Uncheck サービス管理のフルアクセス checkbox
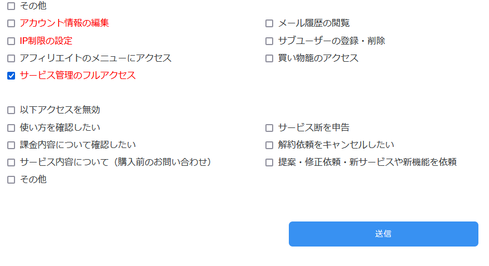The height and width of the screenshot is (266, 489). 11,76
